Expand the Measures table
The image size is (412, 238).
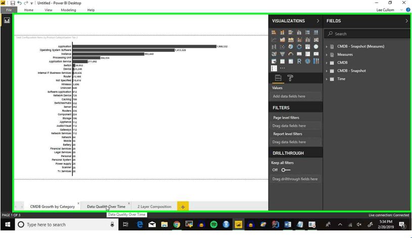(x=327, y=55)
